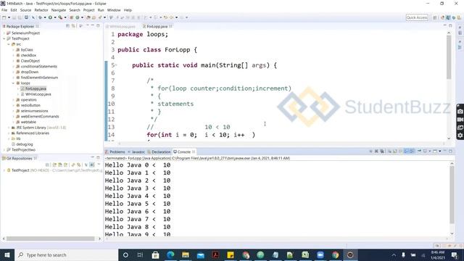Open the Refactor menu
This screenshot has width=464, height=261.
pyautogui.click(x=41, y=10)
